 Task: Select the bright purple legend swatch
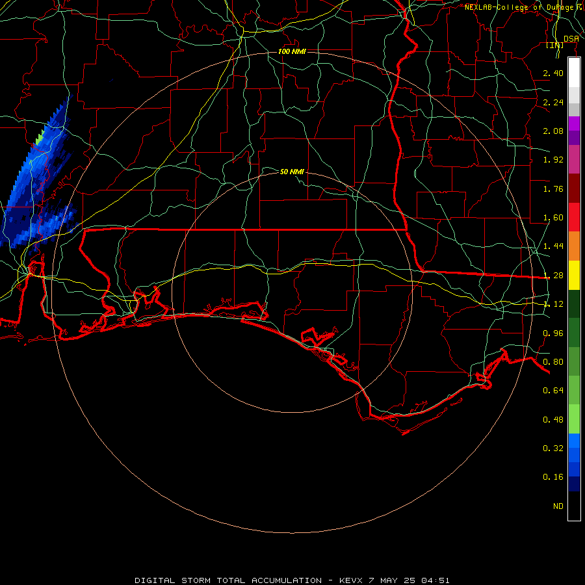(x=574, y=124)
